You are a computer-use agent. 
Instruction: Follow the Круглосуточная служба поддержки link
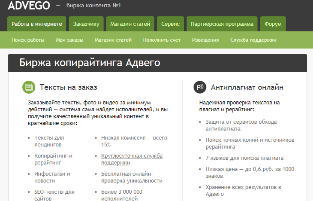tap(132, 159)
